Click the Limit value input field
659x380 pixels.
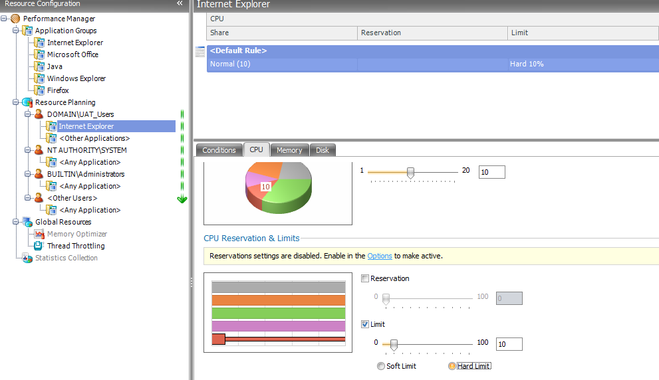click(x=509, y=344)
